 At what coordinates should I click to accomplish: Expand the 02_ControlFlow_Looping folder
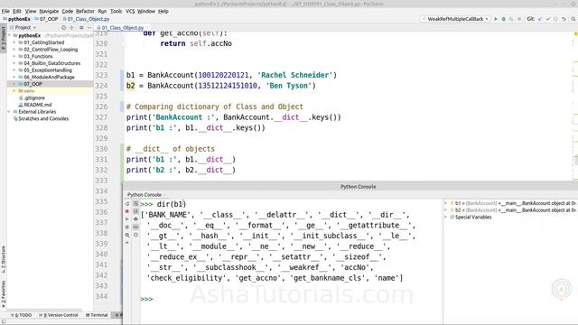(14, 50)
